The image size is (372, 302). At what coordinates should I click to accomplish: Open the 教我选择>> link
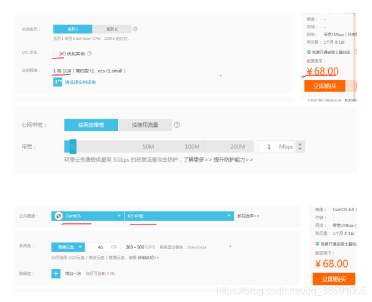(248, 216)
